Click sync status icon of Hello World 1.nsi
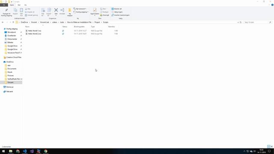This screenshot has width=274, height=154. coord(63,31)
